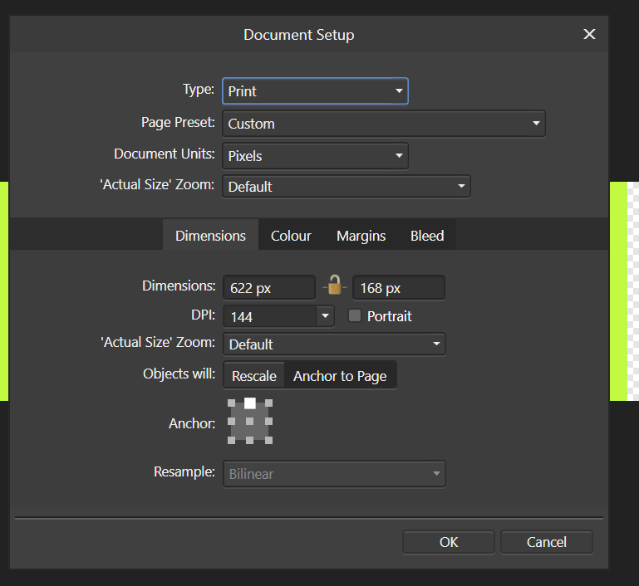
Task: Open the Resample Bilinear dropdown
Action: point(334,474)
